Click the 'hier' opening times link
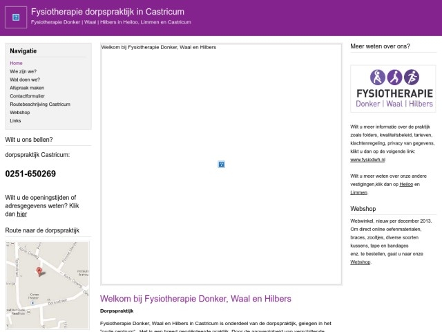Image resolution: width=442 pixels, height=332 pixels. point(21,214)
